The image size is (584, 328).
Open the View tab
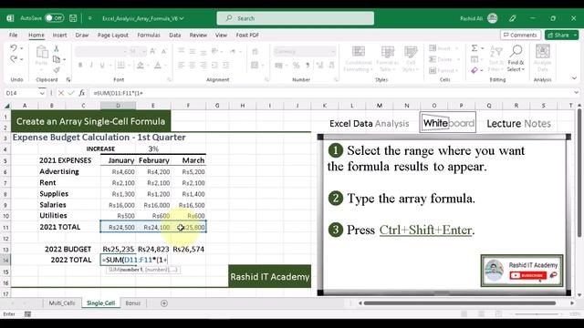(221, 35)
